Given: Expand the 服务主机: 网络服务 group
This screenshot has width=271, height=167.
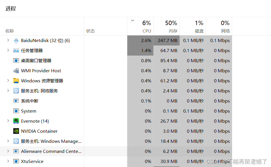Looking at the screenshot, I should [8, 91].
